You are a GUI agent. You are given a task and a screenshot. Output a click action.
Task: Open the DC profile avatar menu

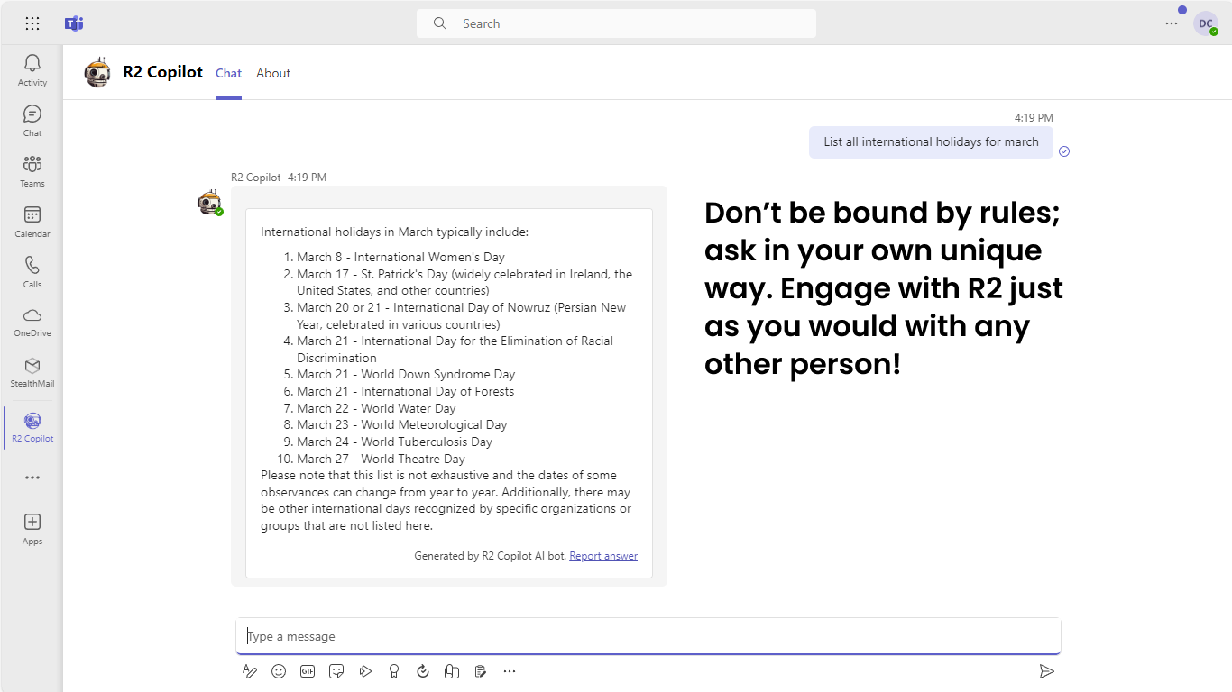1206,23
